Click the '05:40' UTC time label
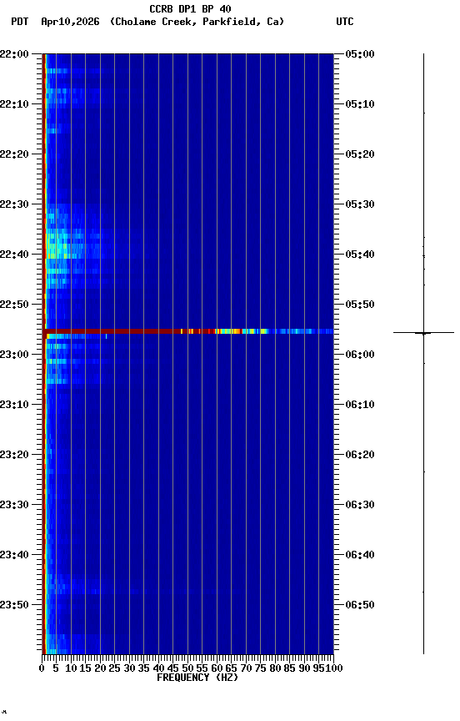460x721 pixels. (x=360, y=255)
